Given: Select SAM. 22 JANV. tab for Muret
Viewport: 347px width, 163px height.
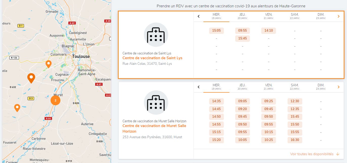Looking at the screenshot, I should click(x=295, y=87).
